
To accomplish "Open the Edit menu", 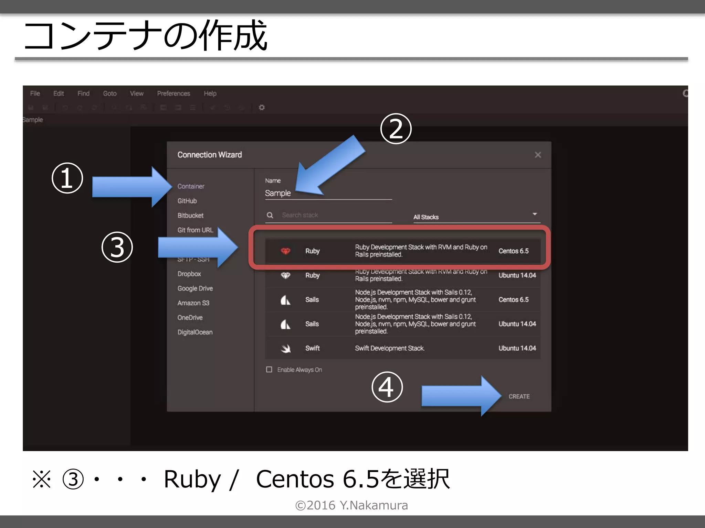I will (x=59, y=93).
